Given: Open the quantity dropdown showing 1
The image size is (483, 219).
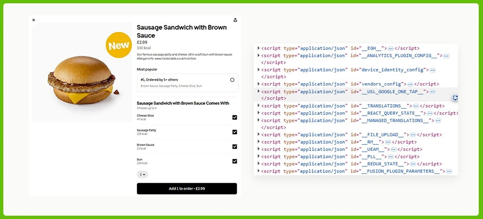Looking at the screenshot, I should point(142,174).
